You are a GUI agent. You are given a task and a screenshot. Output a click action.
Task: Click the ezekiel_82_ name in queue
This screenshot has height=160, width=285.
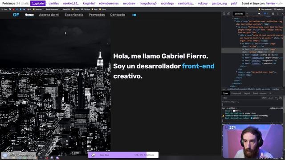click(x=71, y=4)
